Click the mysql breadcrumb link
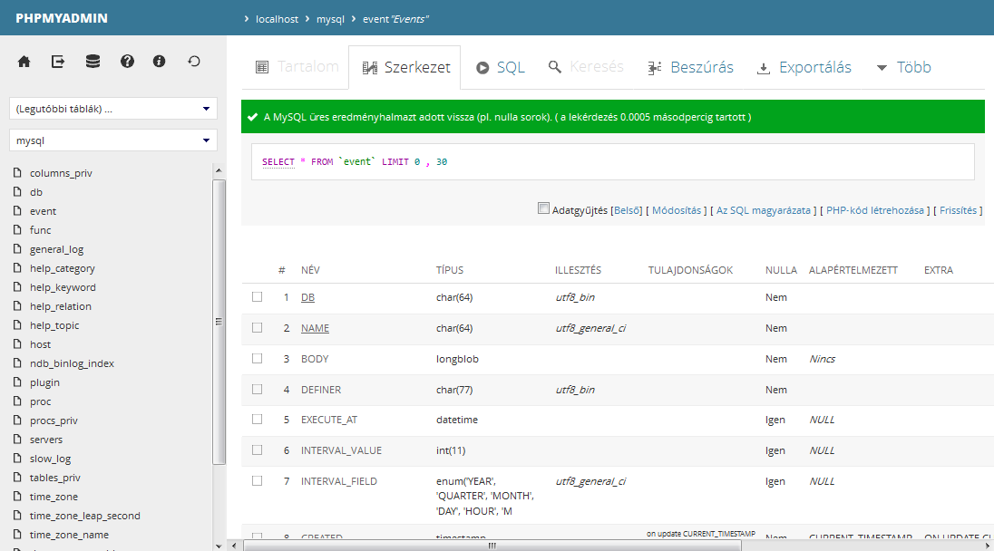Viewport: 994px width, 551px height. [x=330, y=19]
